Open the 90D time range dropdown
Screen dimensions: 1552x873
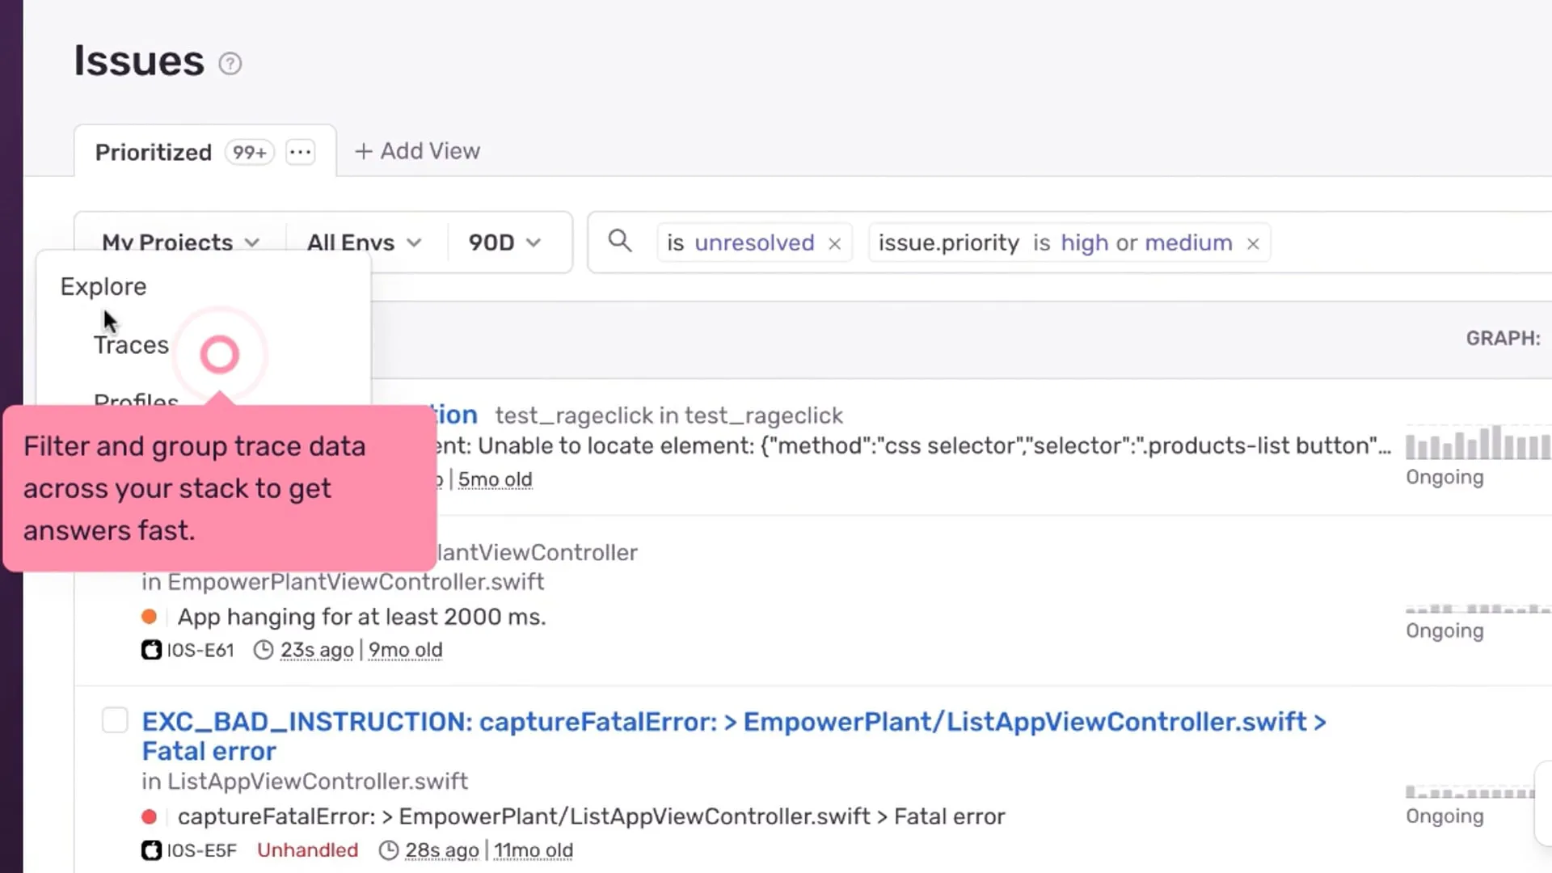[x=504, y=242]
